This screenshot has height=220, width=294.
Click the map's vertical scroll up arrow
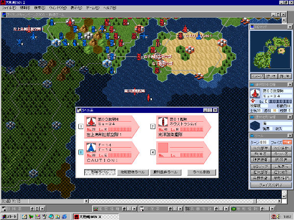pos(284,20)
